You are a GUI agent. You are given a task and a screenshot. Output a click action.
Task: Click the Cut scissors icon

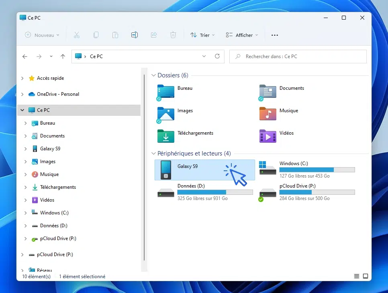[x=77, y=35]
